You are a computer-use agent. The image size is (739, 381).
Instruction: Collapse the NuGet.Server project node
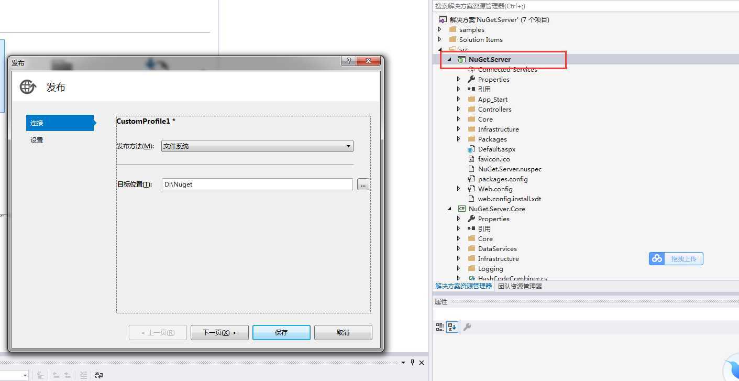[449, 60]
